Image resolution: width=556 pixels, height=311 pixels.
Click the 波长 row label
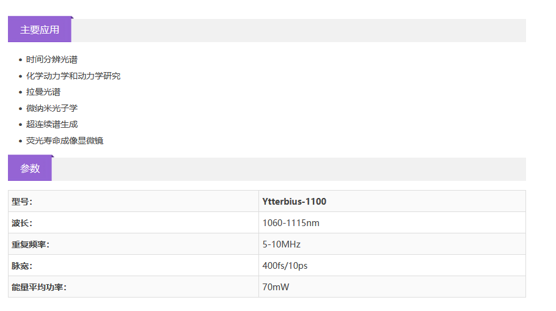click(x=22, y=223)
